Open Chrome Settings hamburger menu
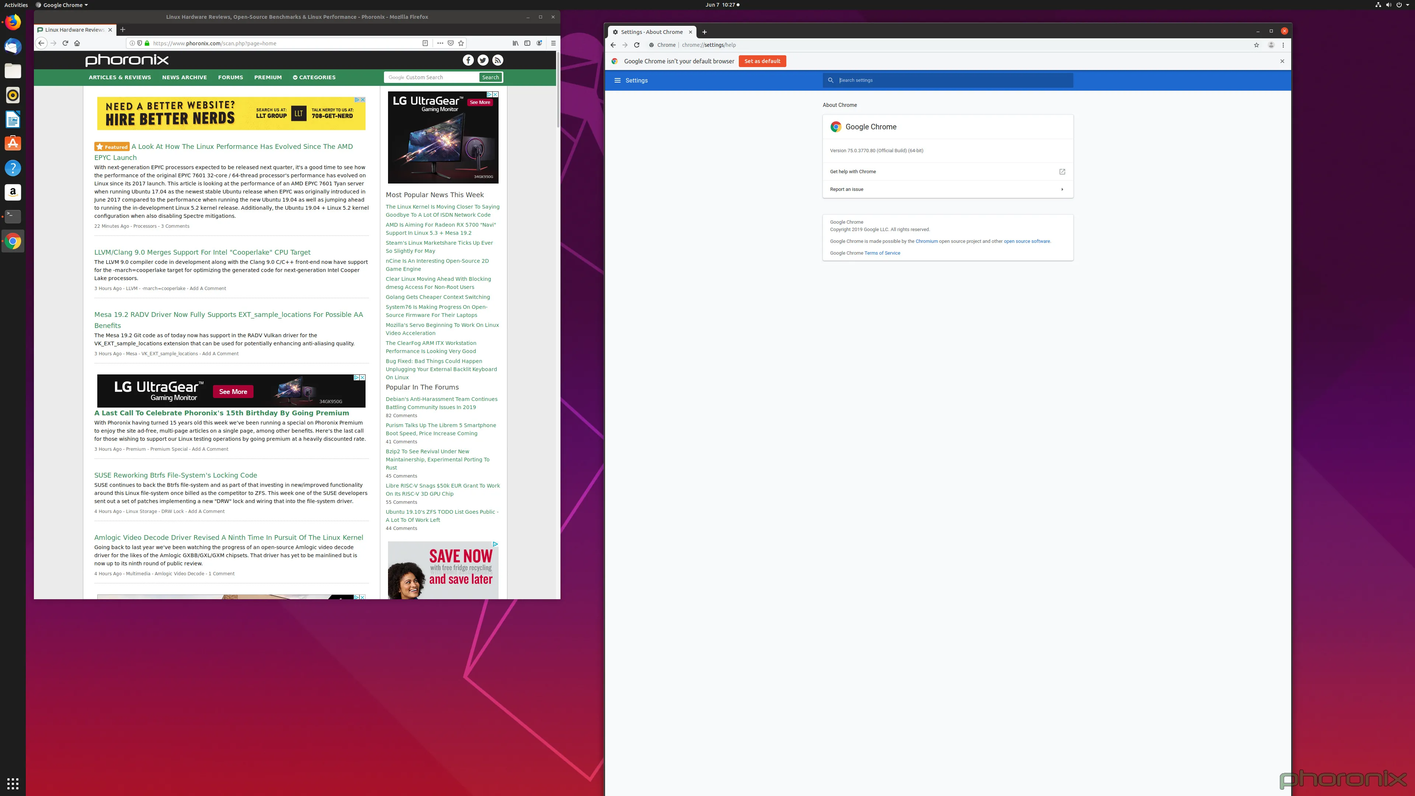Viewport: 1415px width, 796px height. [618, 80]
